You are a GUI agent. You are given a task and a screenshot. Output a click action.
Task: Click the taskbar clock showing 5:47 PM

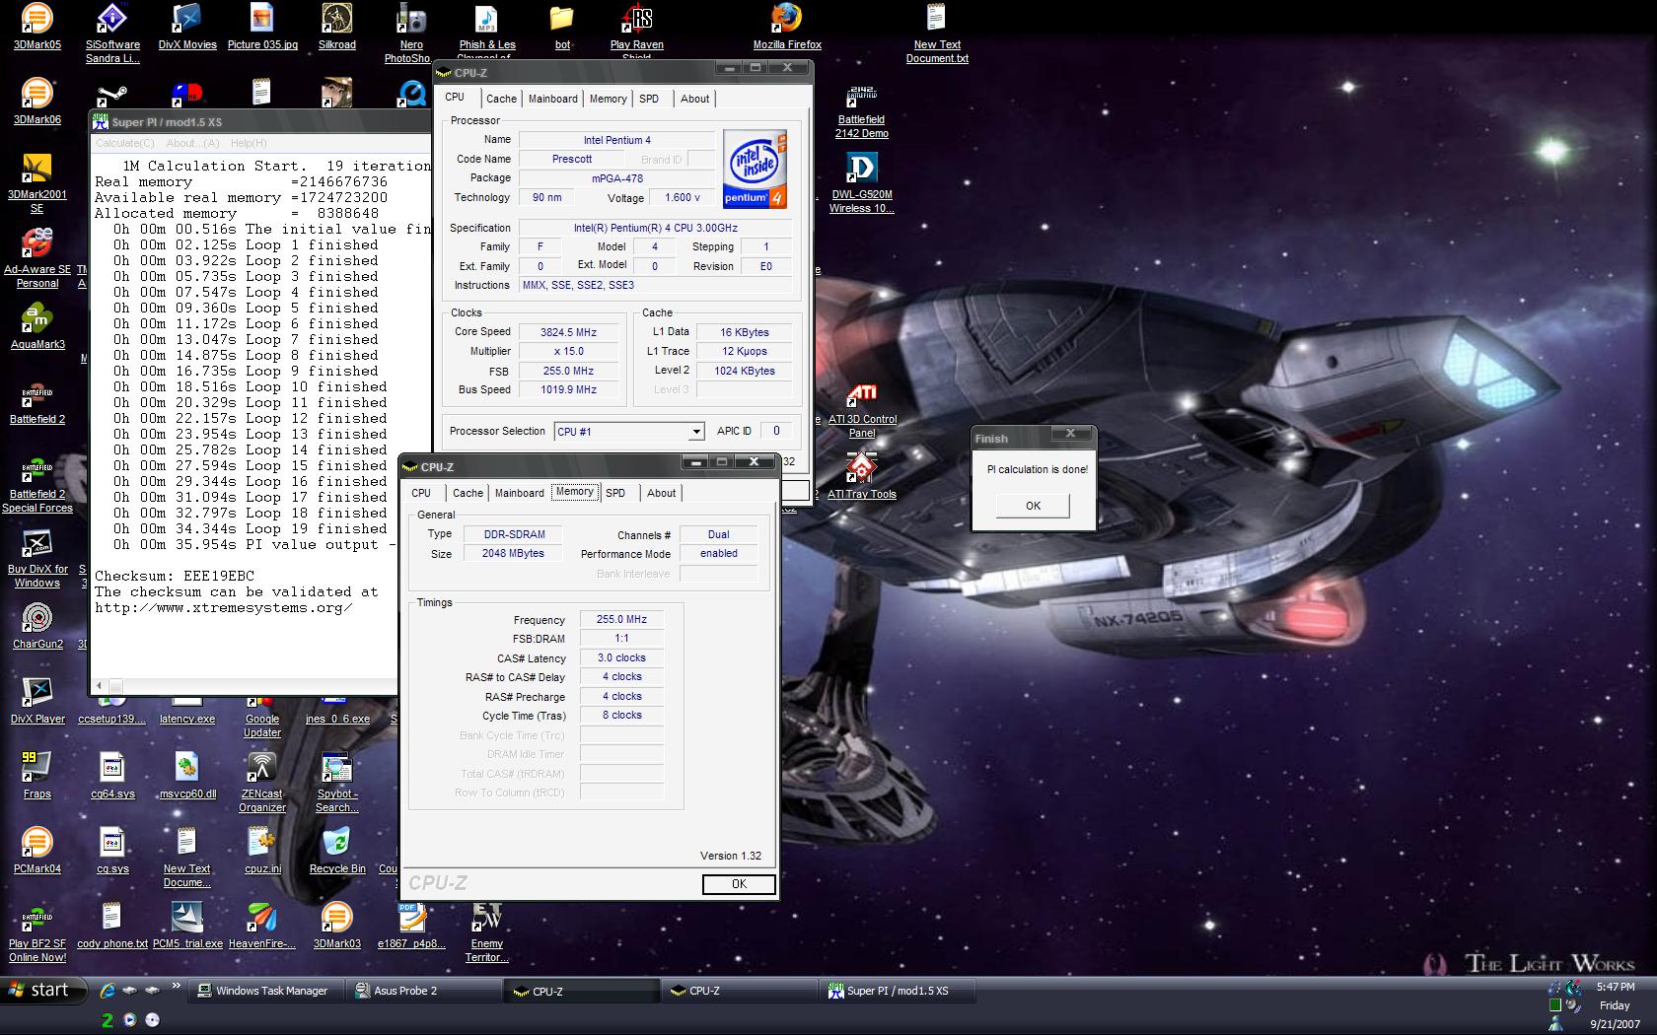click(x=1615, y=987)
